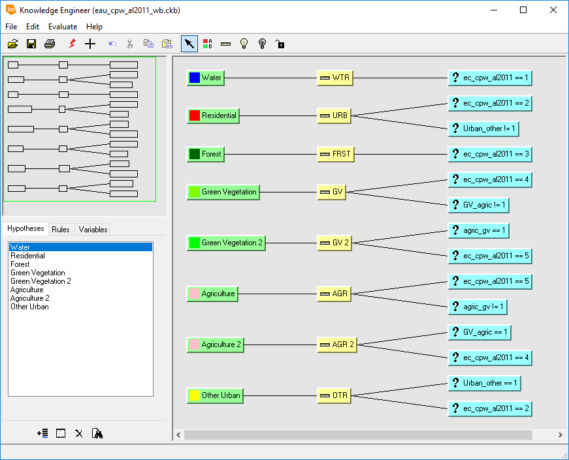This screenshot has width=569, height=460.
Task: Switch to the Rules tab
Action: coord(61,229)
